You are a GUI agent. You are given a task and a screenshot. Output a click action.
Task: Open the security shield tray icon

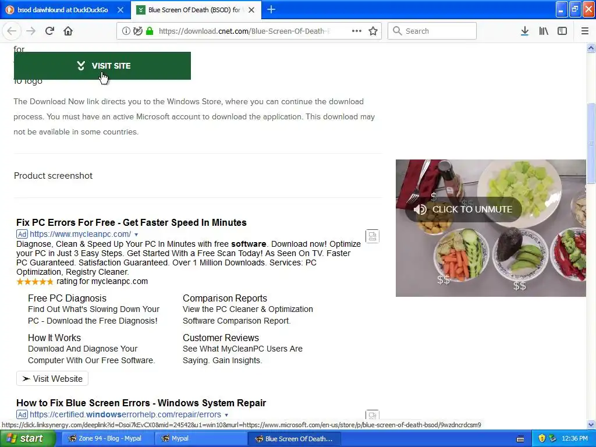(542, 439)
